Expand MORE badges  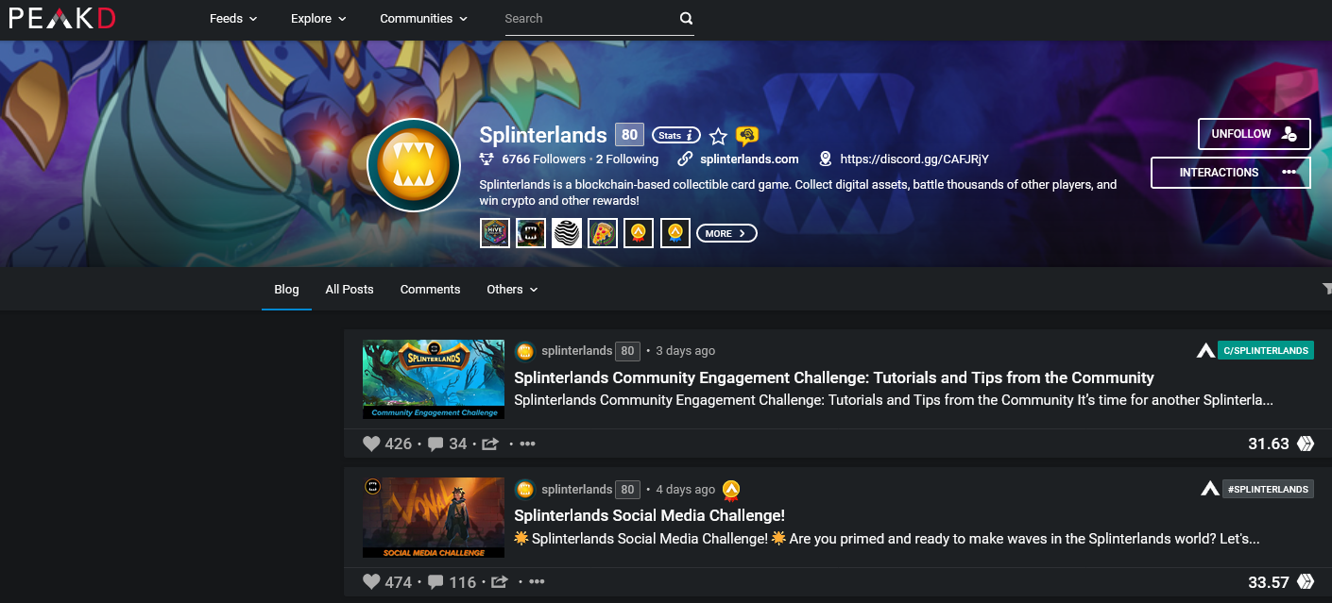click(x=726, y=233)
